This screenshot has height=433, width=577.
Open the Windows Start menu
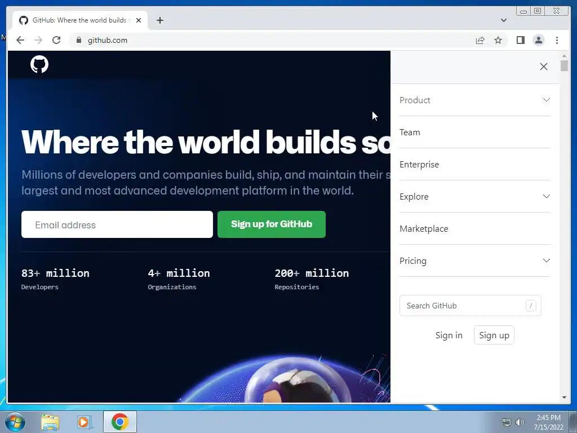(x=15, y=422)
